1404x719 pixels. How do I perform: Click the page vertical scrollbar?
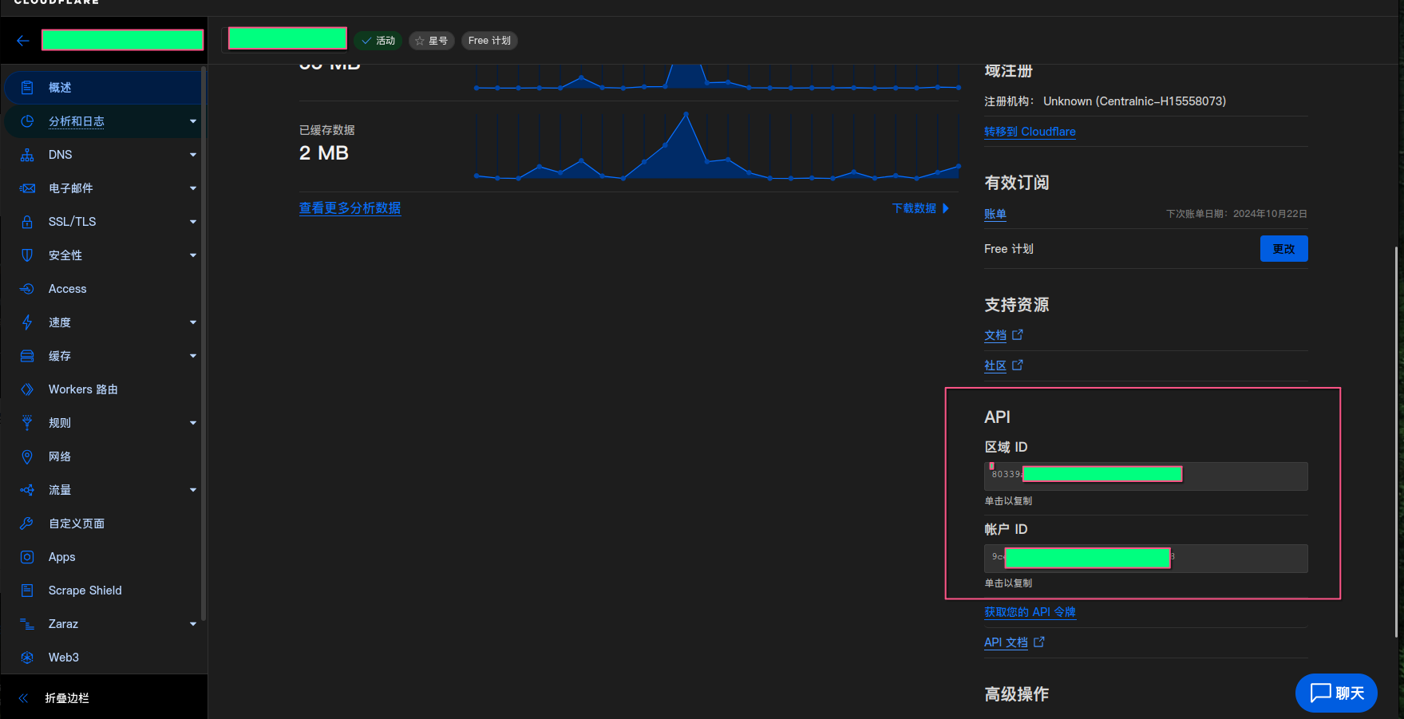pyautogui.click(x=1396, y=442)
